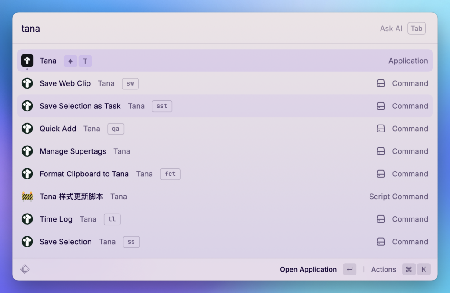Click Open Application in the action bar
The width and height of the screenshot is (450, 293).
[308, 269]
